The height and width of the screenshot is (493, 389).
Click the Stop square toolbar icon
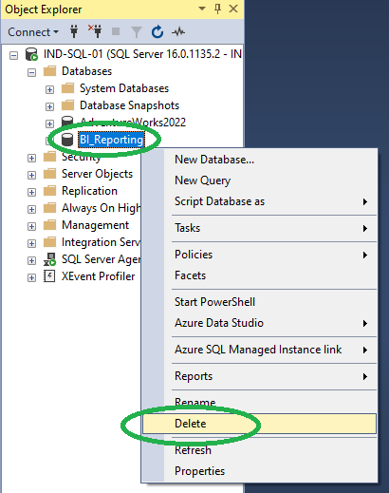tap(116, 31)
